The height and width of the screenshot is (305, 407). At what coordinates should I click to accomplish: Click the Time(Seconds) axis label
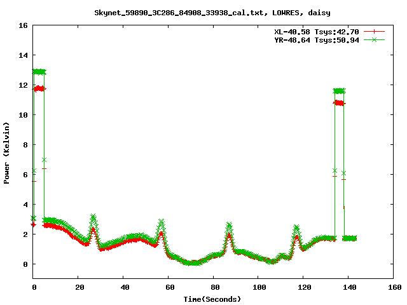(212, 299)
